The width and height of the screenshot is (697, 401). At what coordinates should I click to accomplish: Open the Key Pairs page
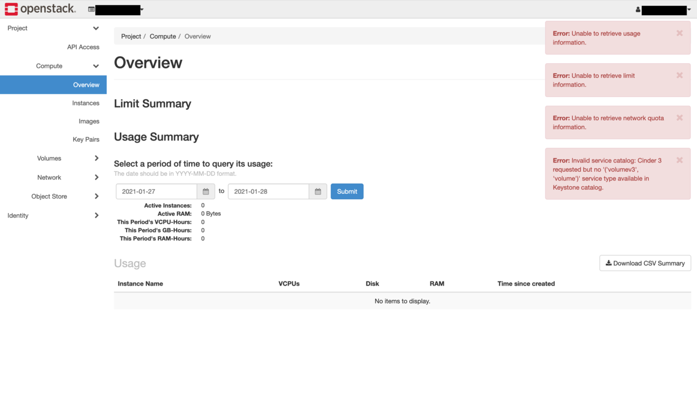[x=85, y=139]
